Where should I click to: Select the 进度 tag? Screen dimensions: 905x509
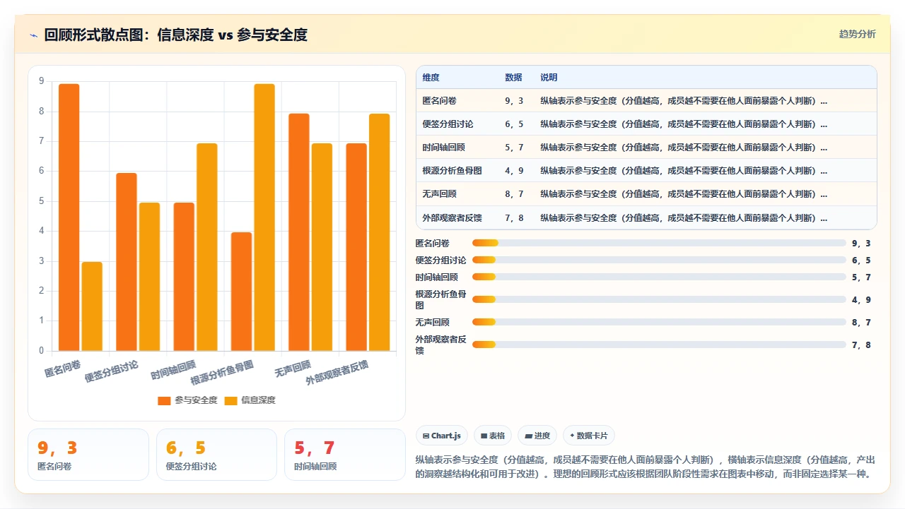coord(537,436)
